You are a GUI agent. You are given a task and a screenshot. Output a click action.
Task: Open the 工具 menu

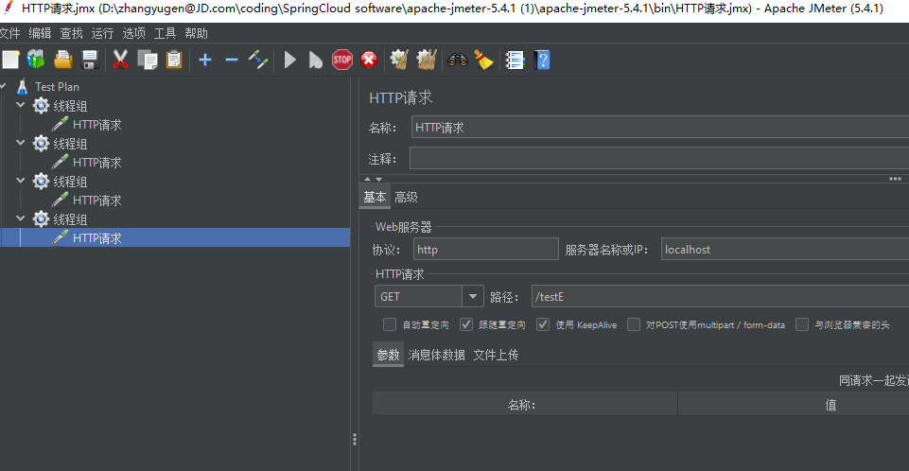[165, 33]
